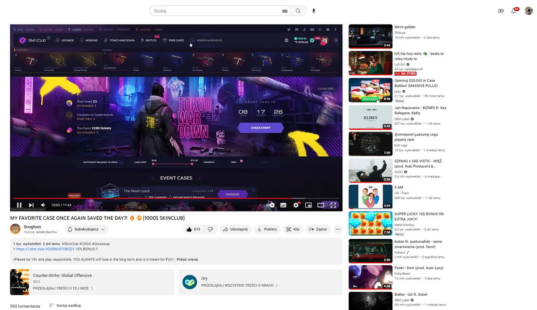The width and height of the screenshot is (537, 310).
Task: Click the 10:02 / 11:44 time display
Action: click(x=61, y=205)
